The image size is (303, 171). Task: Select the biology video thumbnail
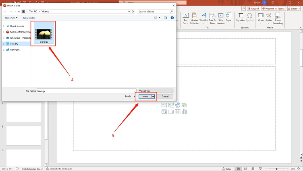(x=44, y=33)
